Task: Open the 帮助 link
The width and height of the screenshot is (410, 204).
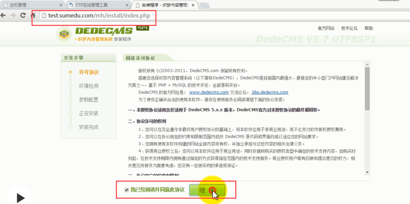Action: [x=369, y=28]
